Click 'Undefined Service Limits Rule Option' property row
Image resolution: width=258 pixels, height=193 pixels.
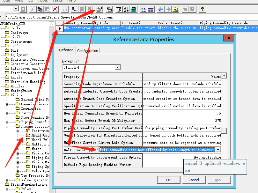click(103, 143)
